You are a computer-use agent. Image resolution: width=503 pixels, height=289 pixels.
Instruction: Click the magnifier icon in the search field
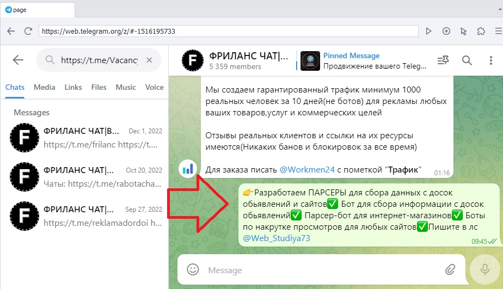click(50, 60)
